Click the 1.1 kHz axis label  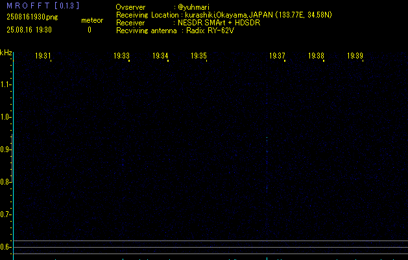point(5,84)
